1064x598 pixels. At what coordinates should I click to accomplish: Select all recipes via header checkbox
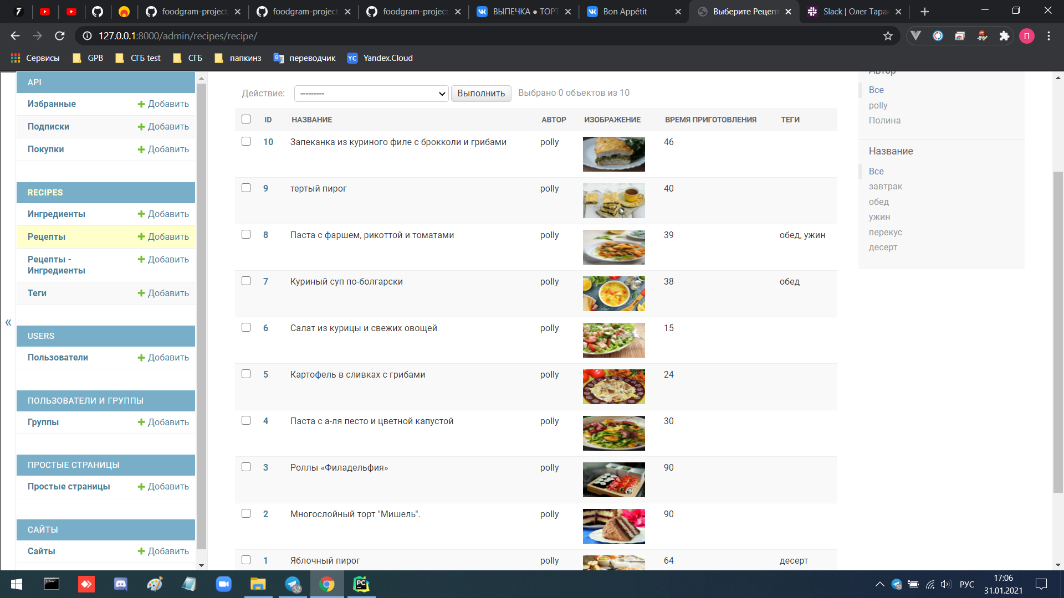246,119
